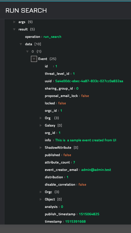Expand the Orgc node arrow
The image size is (131, 233).
[41, 192]
